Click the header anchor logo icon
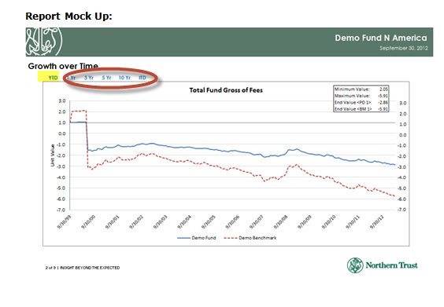Viewport: 444px width, 307px height. tap(44, 42)
